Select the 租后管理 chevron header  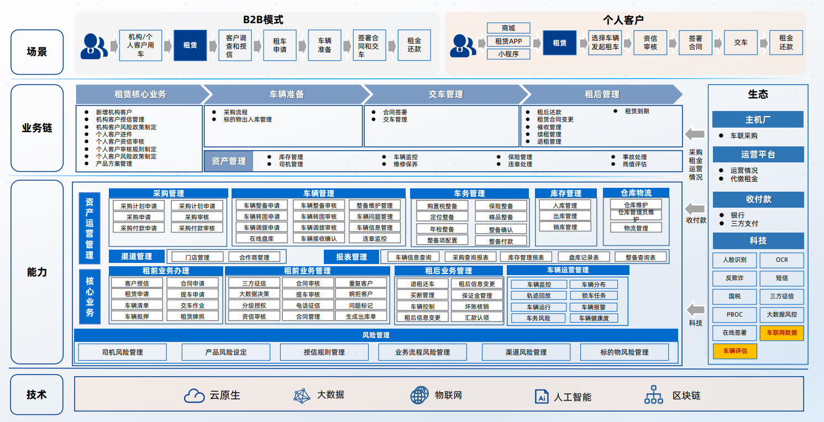(602, 94)
